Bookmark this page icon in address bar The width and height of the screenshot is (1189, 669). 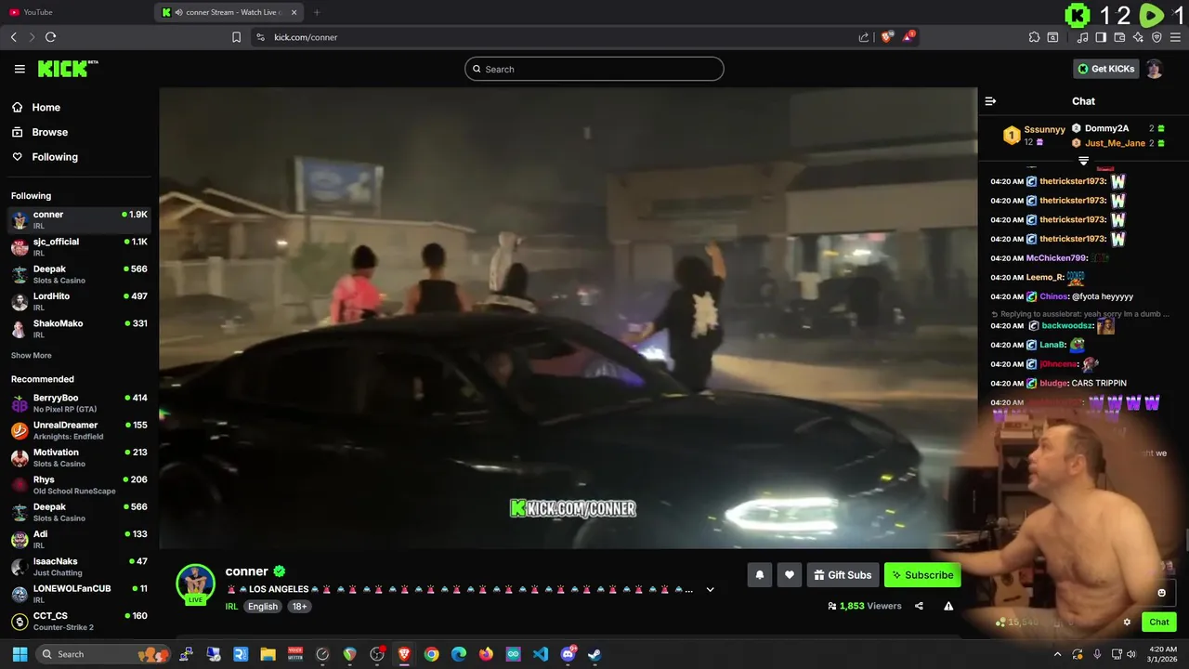(x=236, y=37)
